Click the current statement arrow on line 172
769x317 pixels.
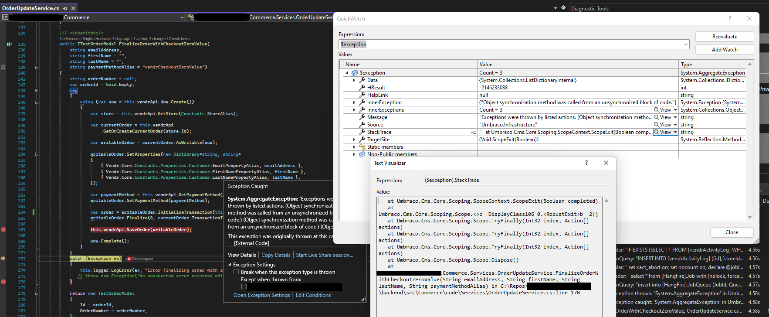click(3, 259)
